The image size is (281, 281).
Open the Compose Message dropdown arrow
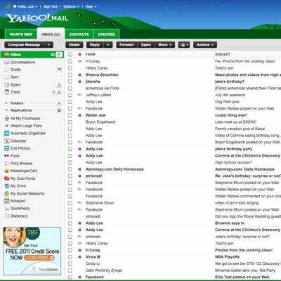(x=48, y=45)
